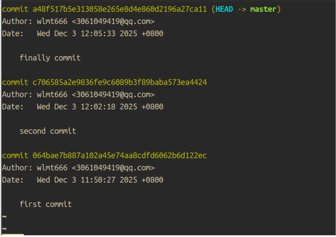Click the commit hash starting with 064bae7
Viewport: 336px width, 237px height.
click(x=119, y=156)
